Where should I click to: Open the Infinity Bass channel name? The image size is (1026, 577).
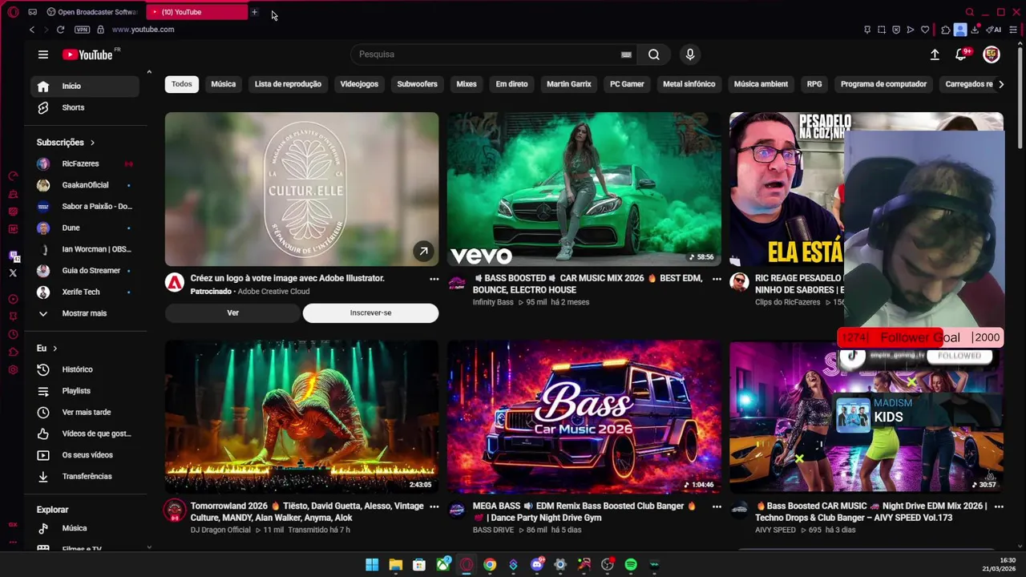click(493, 302)
